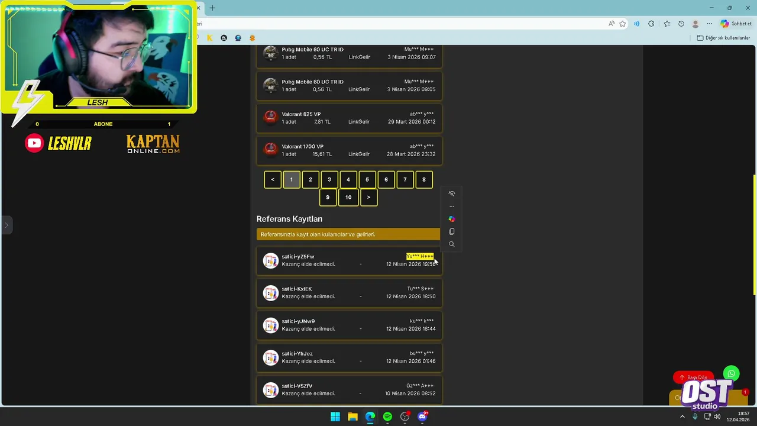
Task: Hide the selection mini menu (eye-slash icon)
Action: [452, 193]
